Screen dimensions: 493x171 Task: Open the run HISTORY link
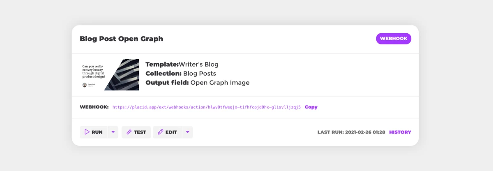[400, 132]
